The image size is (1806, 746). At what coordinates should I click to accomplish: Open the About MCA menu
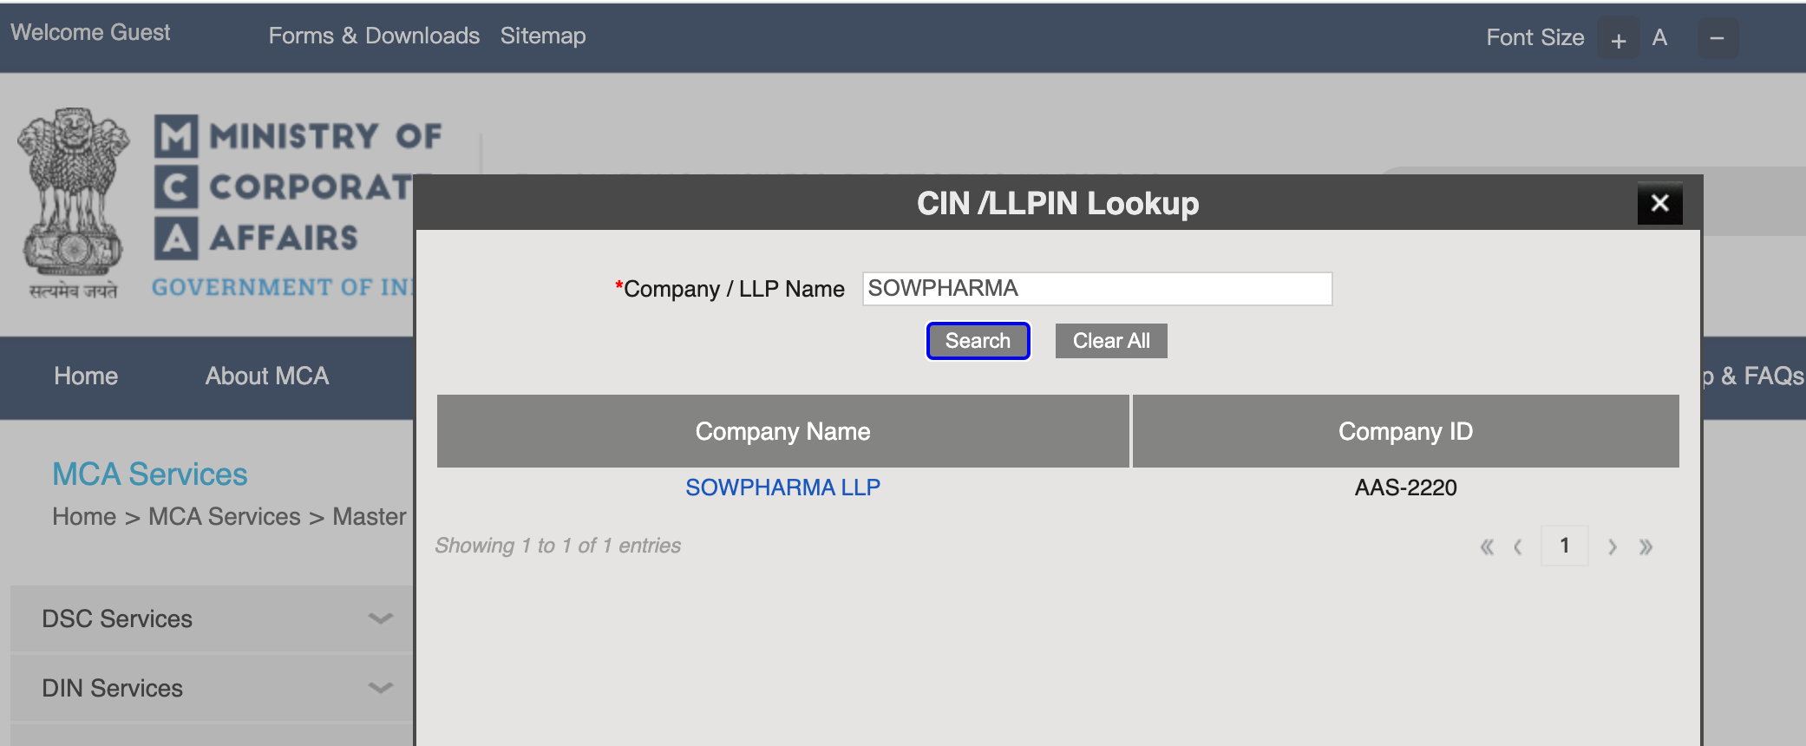[x=267, y=376]
